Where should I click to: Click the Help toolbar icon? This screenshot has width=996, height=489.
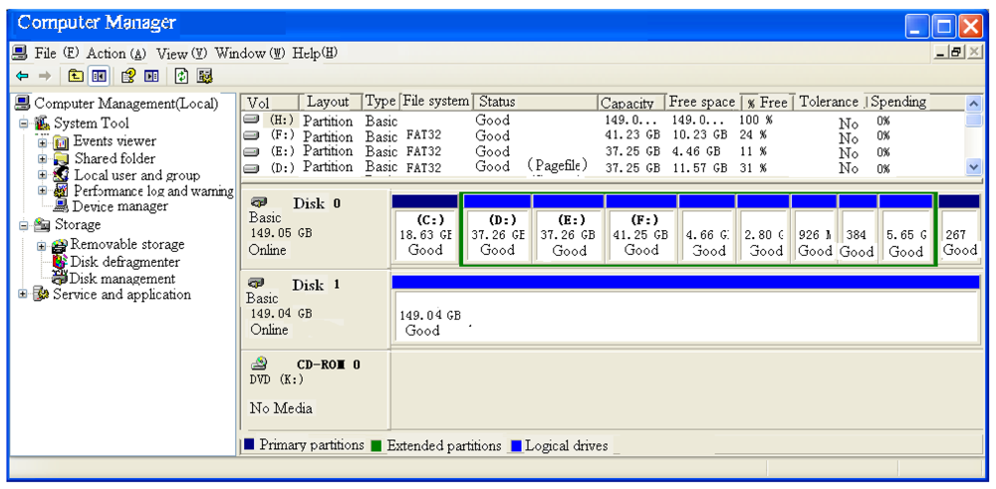click(x=127, y=76)
